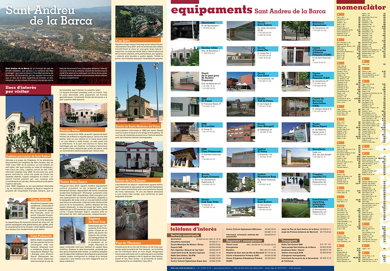The width and height of the screenshot is (390, 271).
Task: Click the blue "Ajuntament" label
Action: tap(211, 23)
